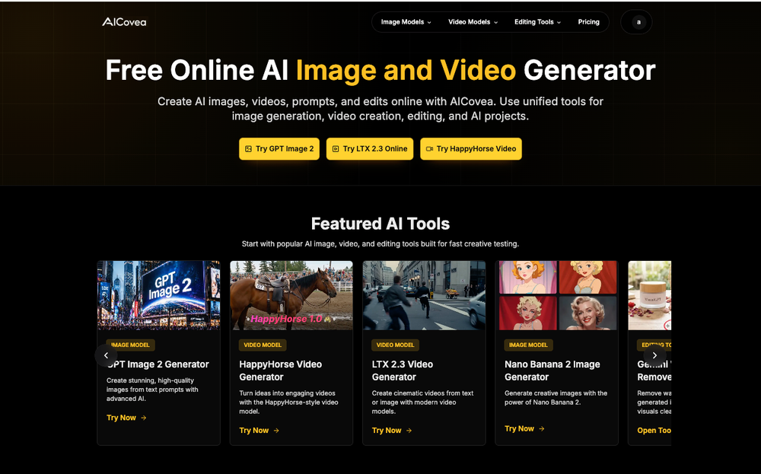Open the Image Models dropdown menu
The image size is (761, 474).
point(406,22)
